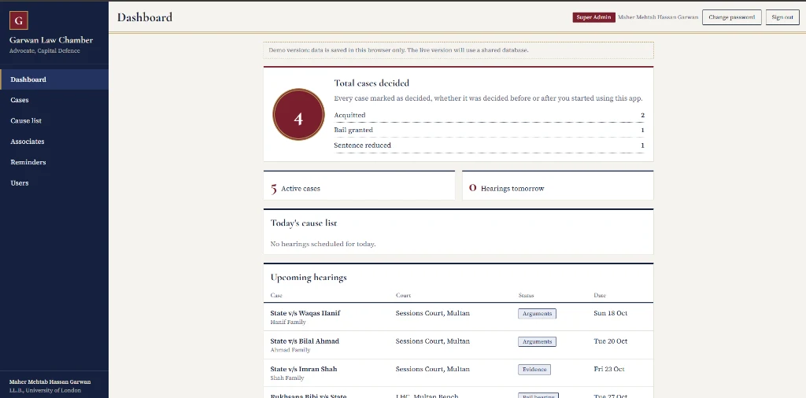The height and width of the screenshot is (398, 806).
Task: Click the Dashboard page title
Action: tap(145, 17)
